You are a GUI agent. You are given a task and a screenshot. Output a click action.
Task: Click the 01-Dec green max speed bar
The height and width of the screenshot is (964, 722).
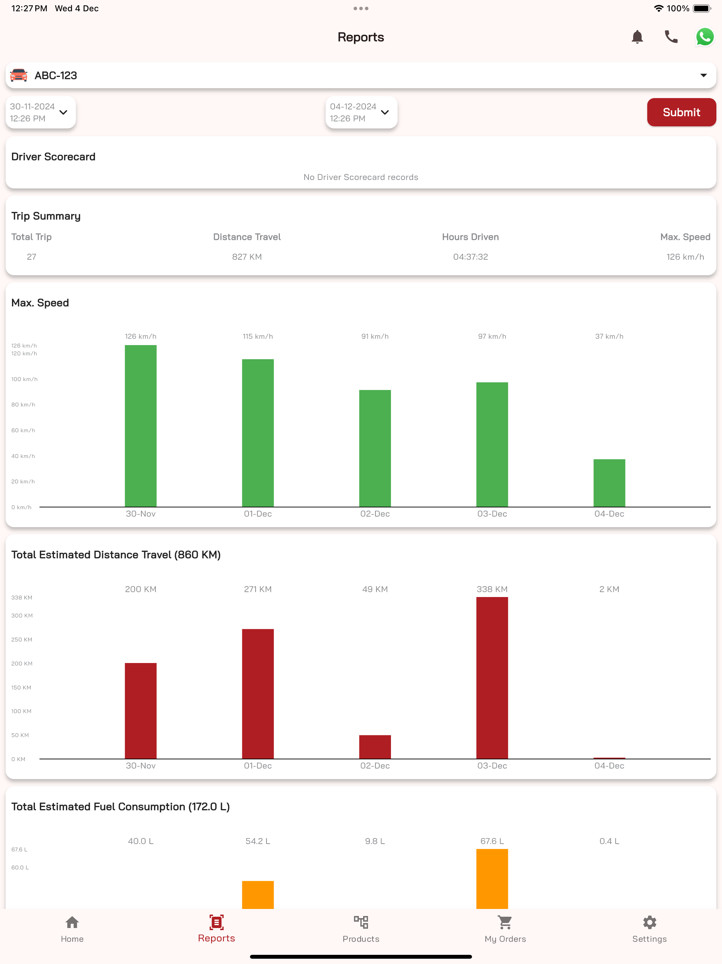(258, 433)
